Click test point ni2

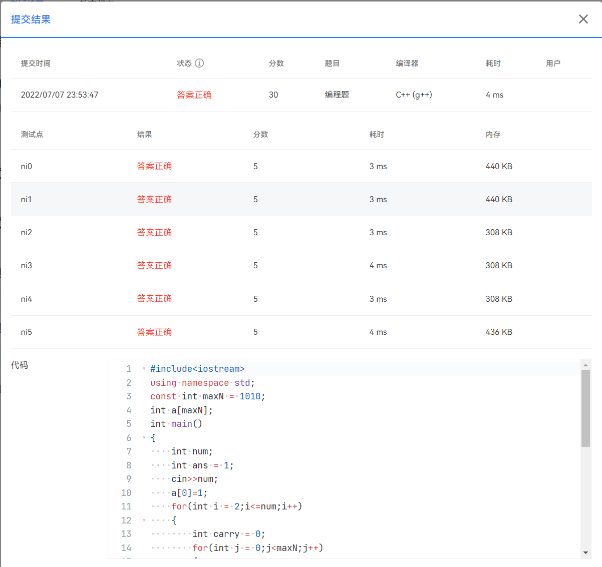pyautogui.click(x=27, y=232)
